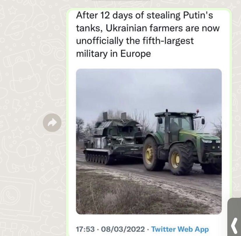This screenshot has height=236, width=241.
Task: Click the tracked wheels of the towed vehicle
Action: click(97, 159)
